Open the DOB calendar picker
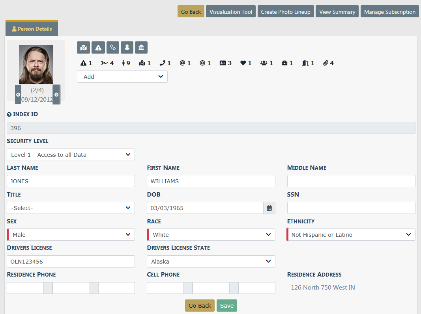The width and height of the screenshot is (421, 314). pyautogui.click(x=269, y=208)
